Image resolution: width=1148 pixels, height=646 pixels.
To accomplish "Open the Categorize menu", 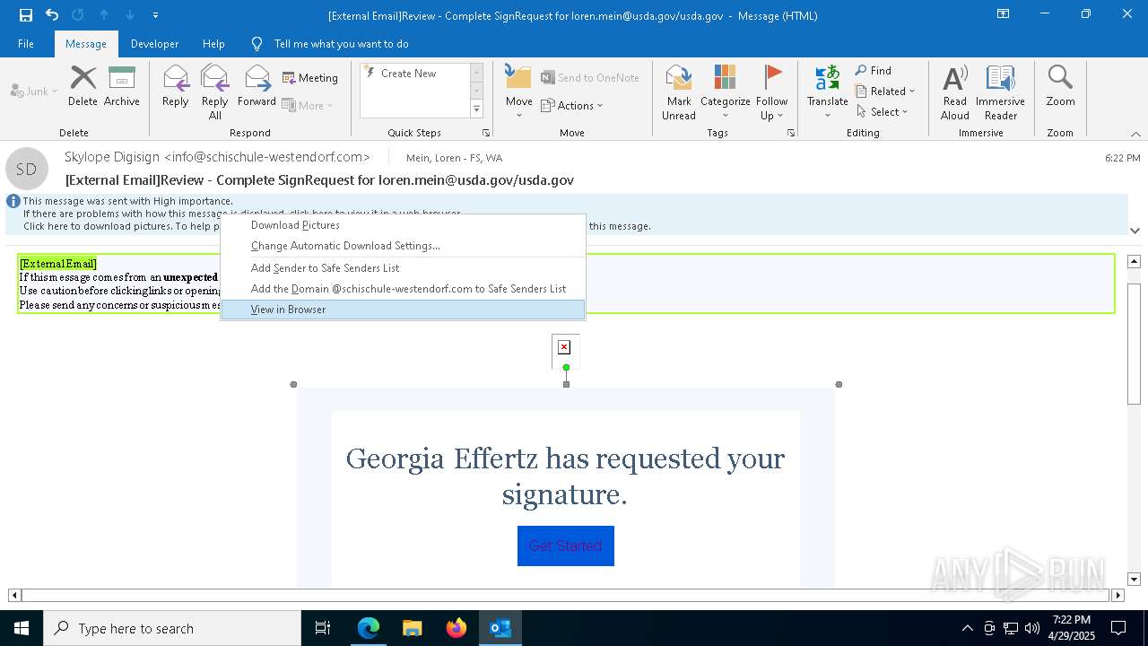I will [725, 92].
